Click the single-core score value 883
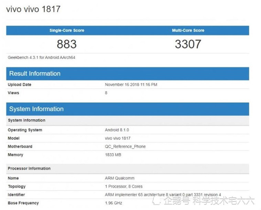This screenshot has height=210, width=261. point(67,44)
